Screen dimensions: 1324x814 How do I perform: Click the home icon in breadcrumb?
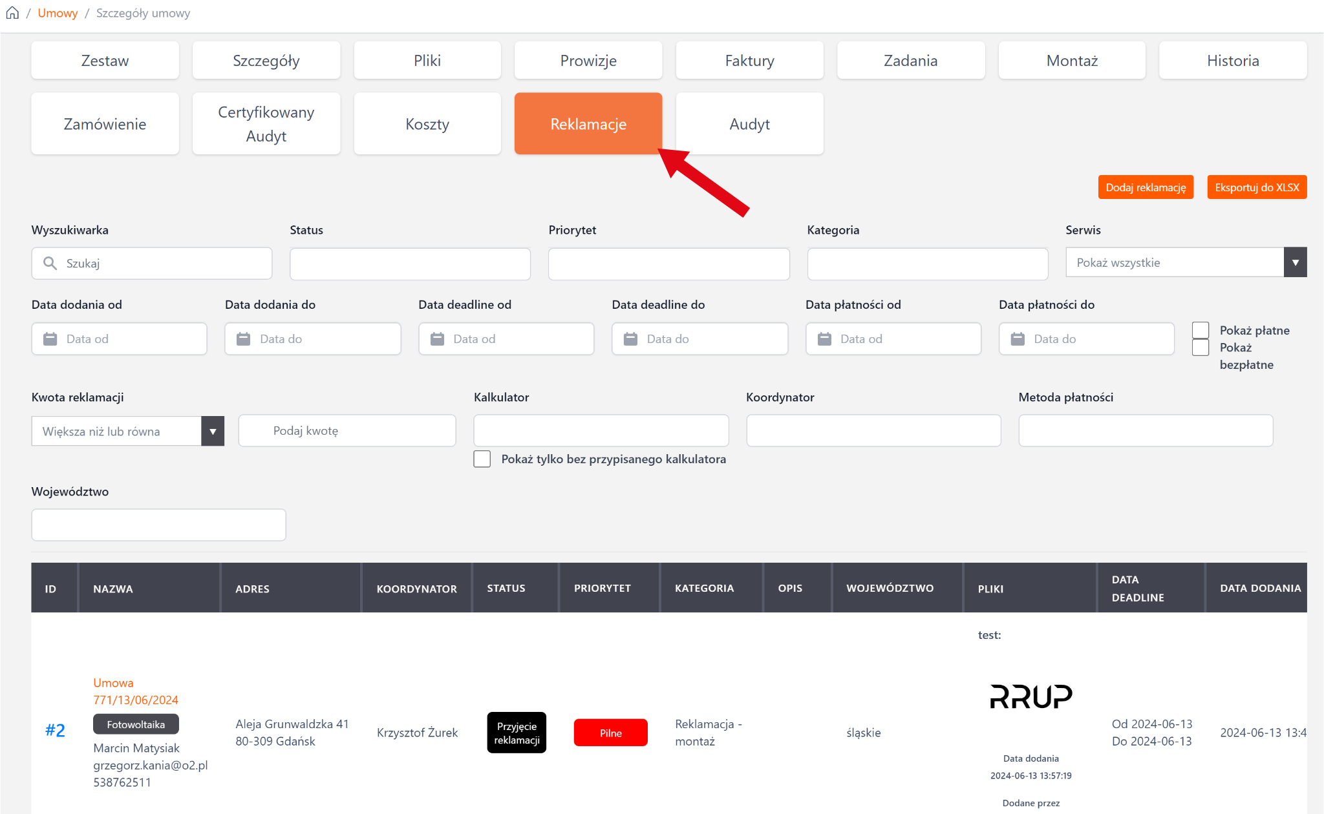(x=12, y=13)
